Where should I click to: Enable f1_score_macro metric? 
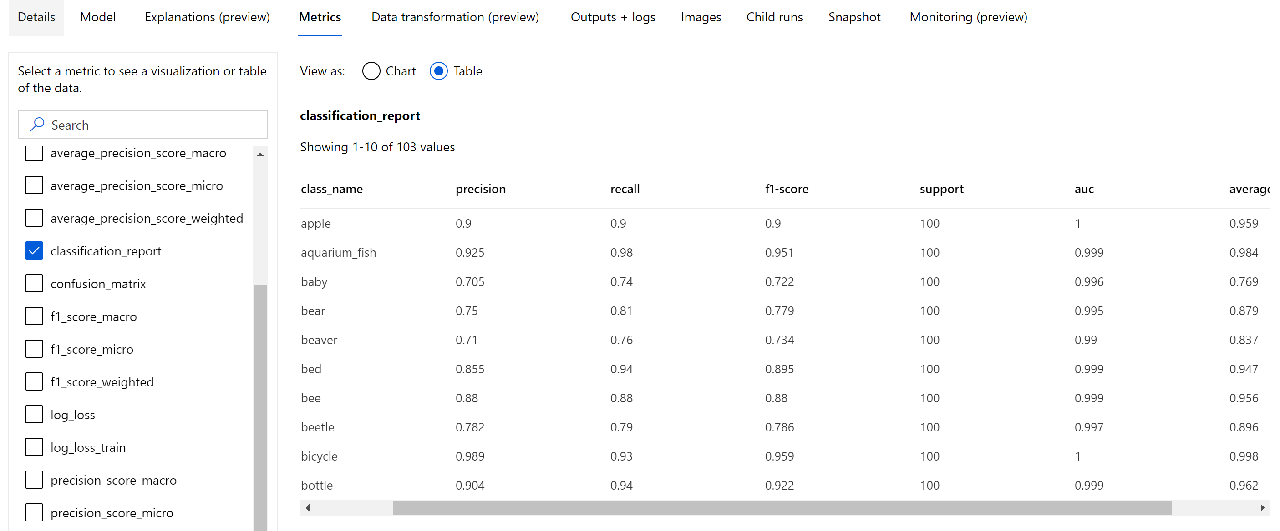coord(34,316)
